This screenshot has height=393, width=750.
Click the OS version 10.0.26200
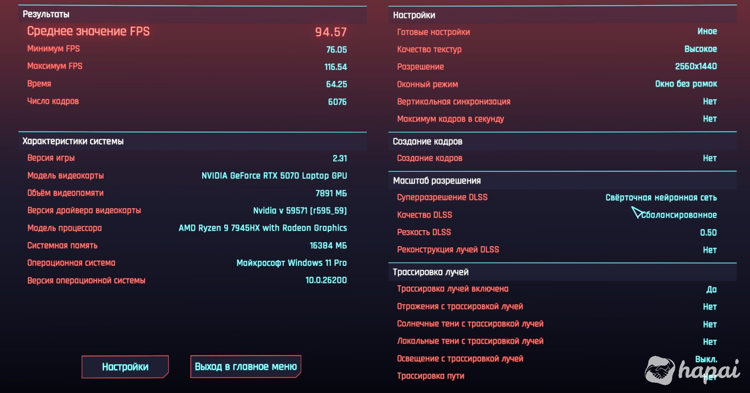click(x=326, y=280)
